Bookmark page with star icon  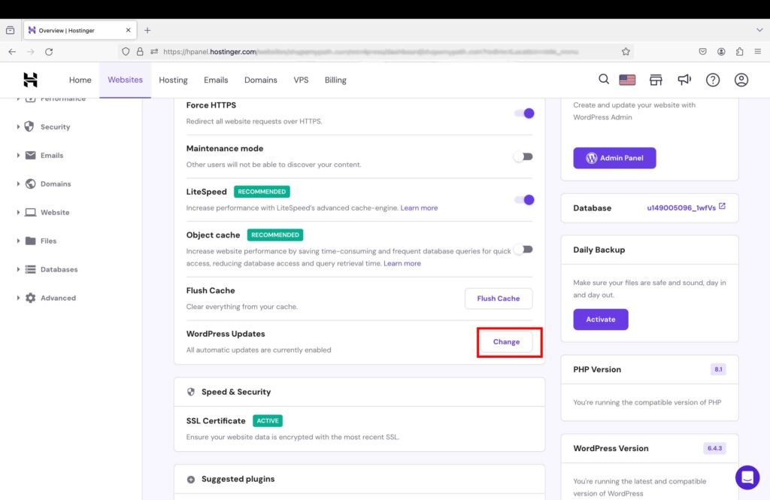(626, 52)
